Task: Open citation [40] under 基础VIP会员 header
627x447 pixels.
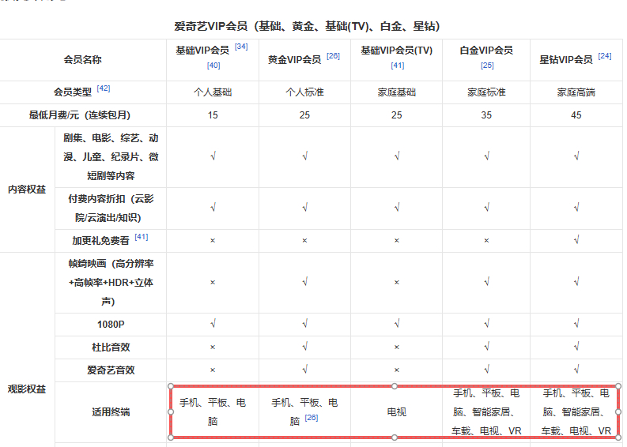Action: point(213,65)
